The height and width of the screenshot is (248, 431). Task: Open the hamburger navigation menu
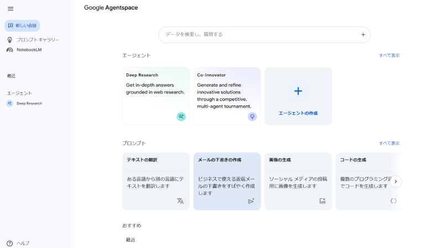click(x=10, y=8)
